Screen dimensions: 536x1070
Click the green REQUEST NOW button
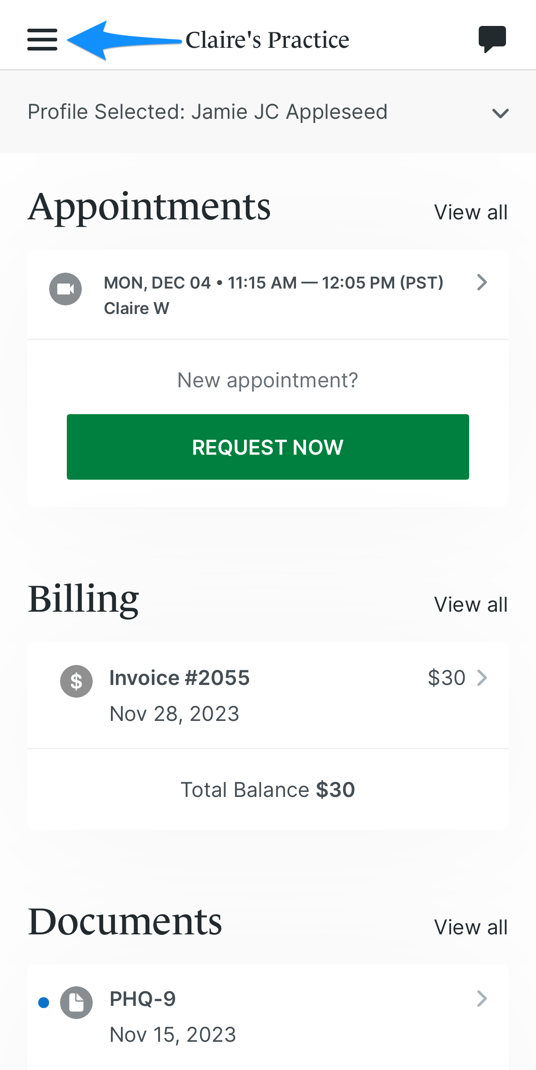click(x=268, y=447)
